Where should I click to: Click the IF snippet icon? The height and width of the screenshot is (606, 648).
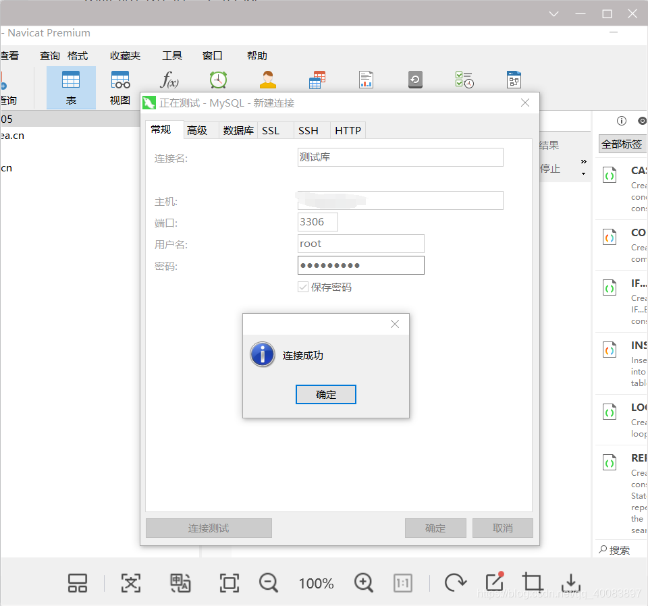tap(610, 288)
